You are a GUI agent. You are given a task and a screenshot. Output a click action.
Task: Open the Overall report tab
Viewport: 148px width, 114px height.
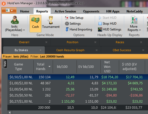point(24,42)
